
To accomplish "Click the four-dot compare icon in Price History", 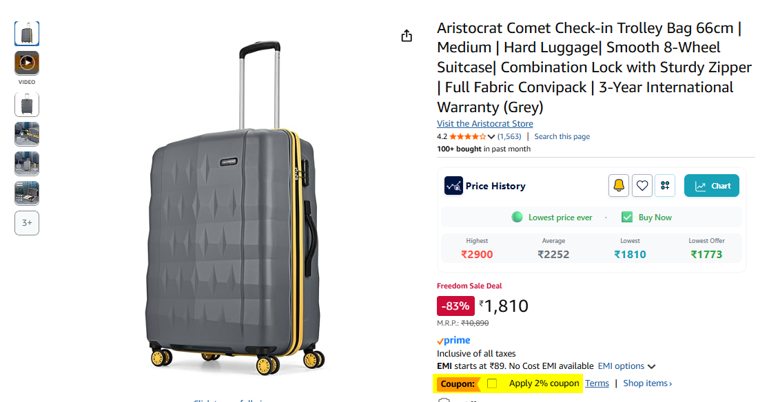I will (x=665, y=186).
